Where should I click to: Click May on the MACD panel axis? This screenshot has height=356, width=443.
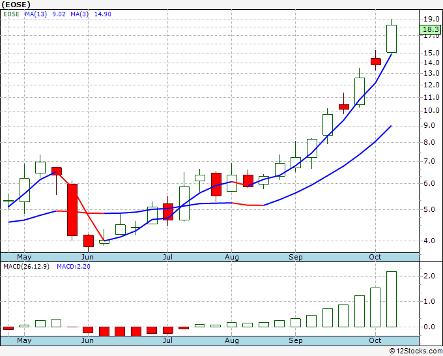pos(24,341)
